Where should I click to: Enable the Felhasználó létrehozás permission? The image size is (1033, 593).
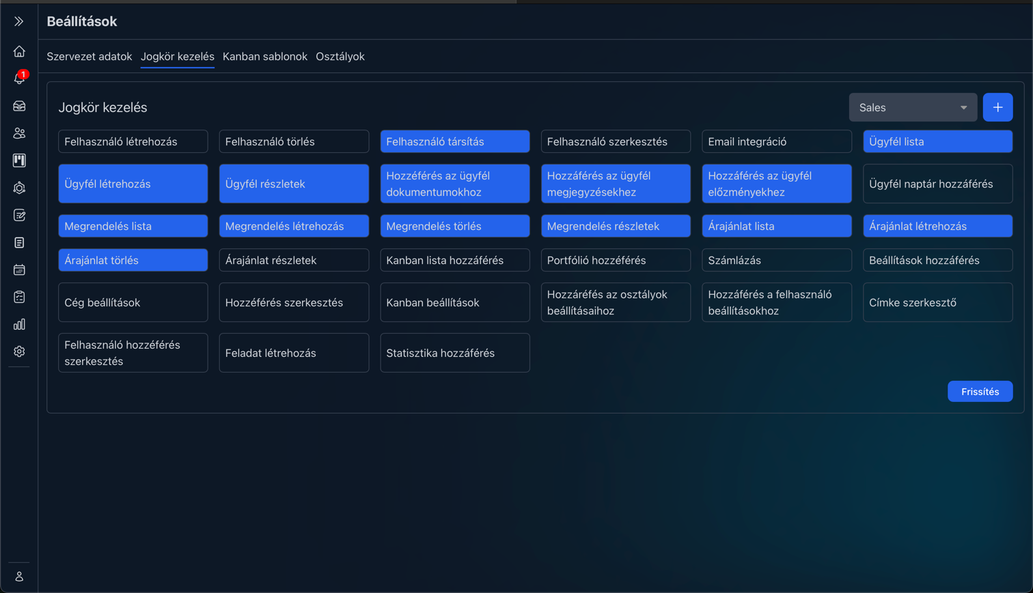coord(133,142)
